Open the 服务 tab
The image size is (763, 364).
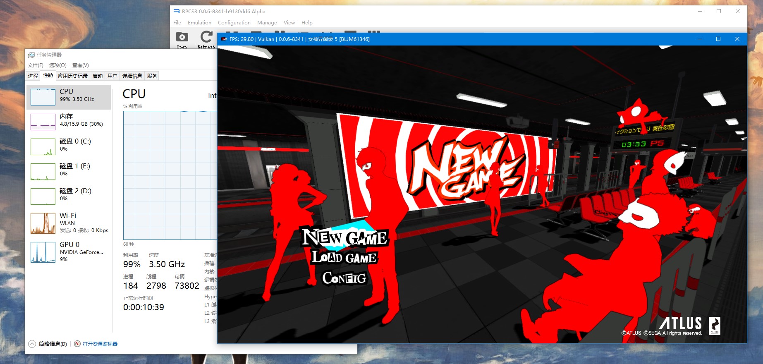tap(152, 76)
